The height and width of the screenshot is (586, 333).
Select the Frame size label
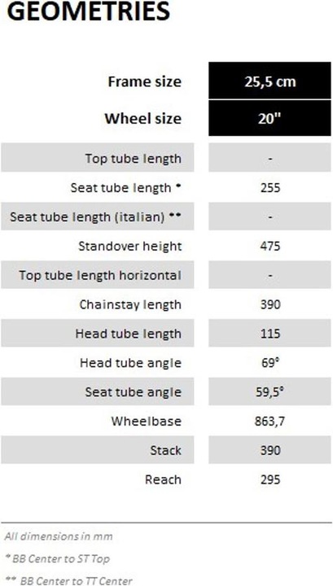coord(144,81)
